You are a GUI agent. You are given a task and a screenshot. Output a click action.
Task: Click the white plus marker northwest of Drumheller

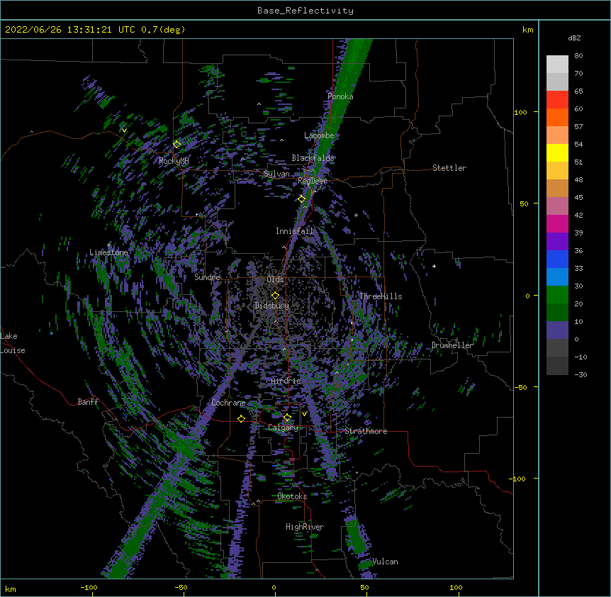coord(434,266)
